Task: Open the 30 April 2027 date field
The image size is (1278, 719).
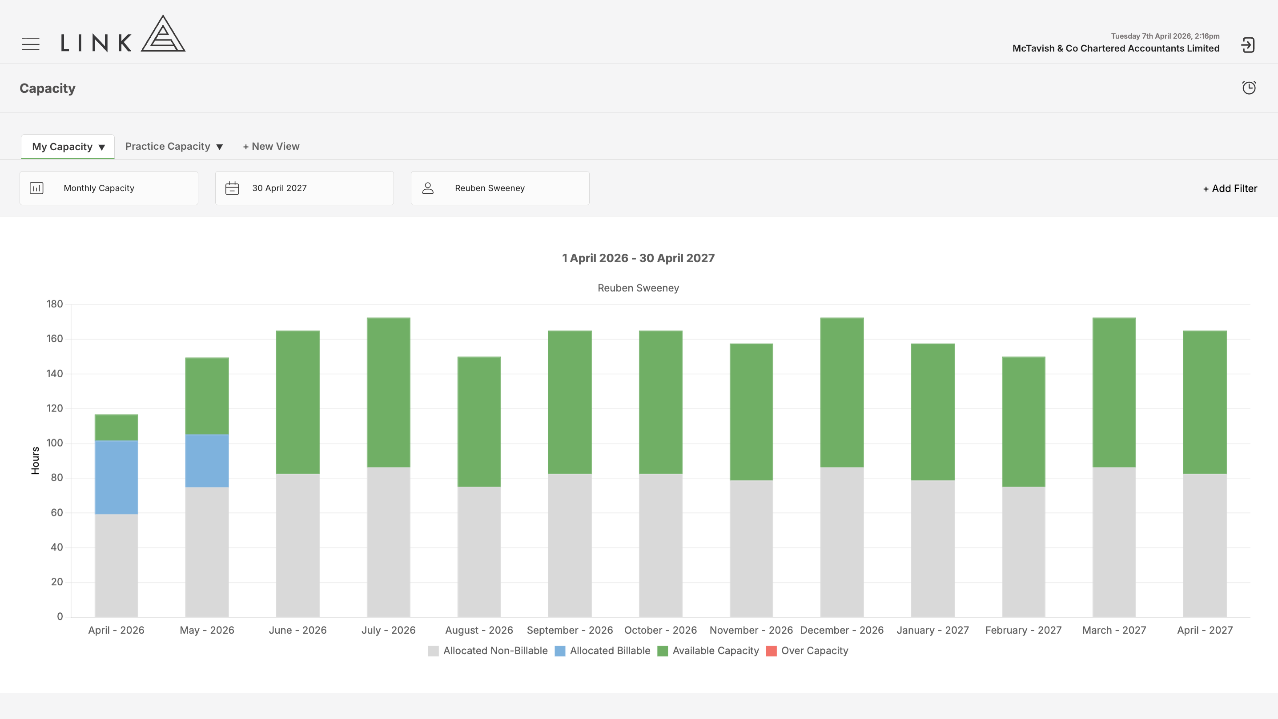Action: point(304,188)
